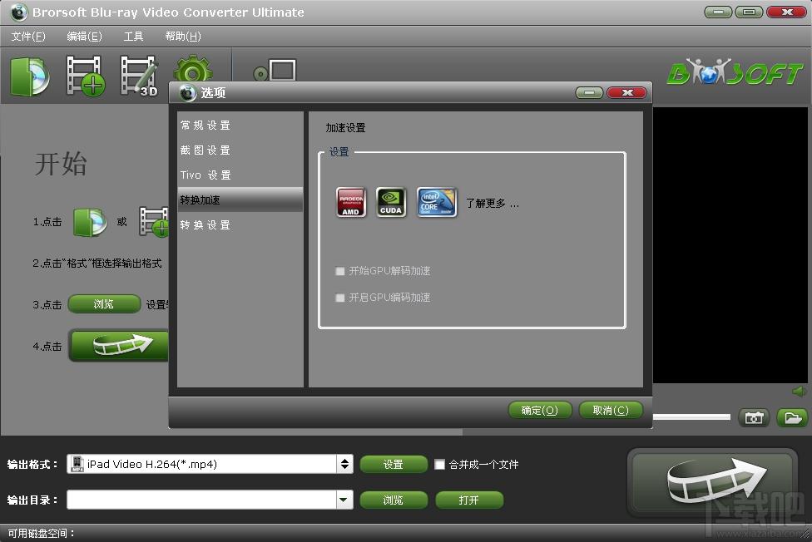The width and height of the screenshot is (812, 542).
Task: Click 浏览 button in step 3
Action: click(x=104, y=304)
